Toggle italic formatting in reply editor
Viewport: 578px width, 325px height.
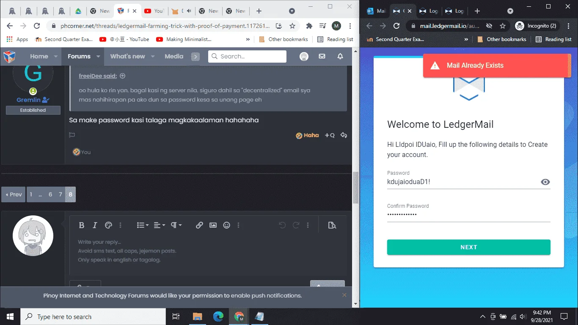point(95,225)
